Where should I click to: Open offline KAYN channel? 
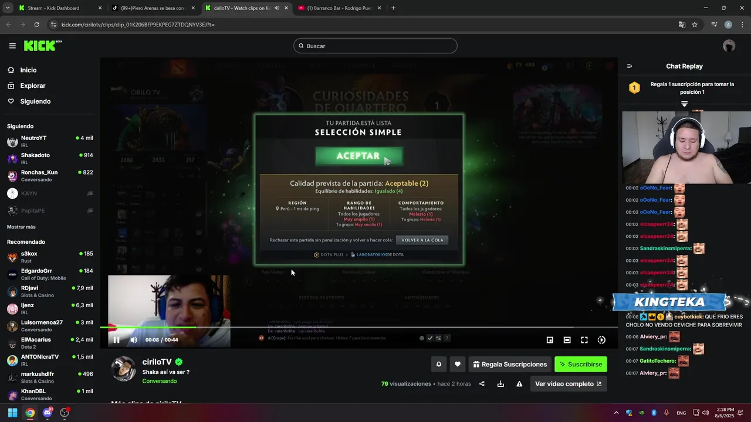[x=50, y=193]
